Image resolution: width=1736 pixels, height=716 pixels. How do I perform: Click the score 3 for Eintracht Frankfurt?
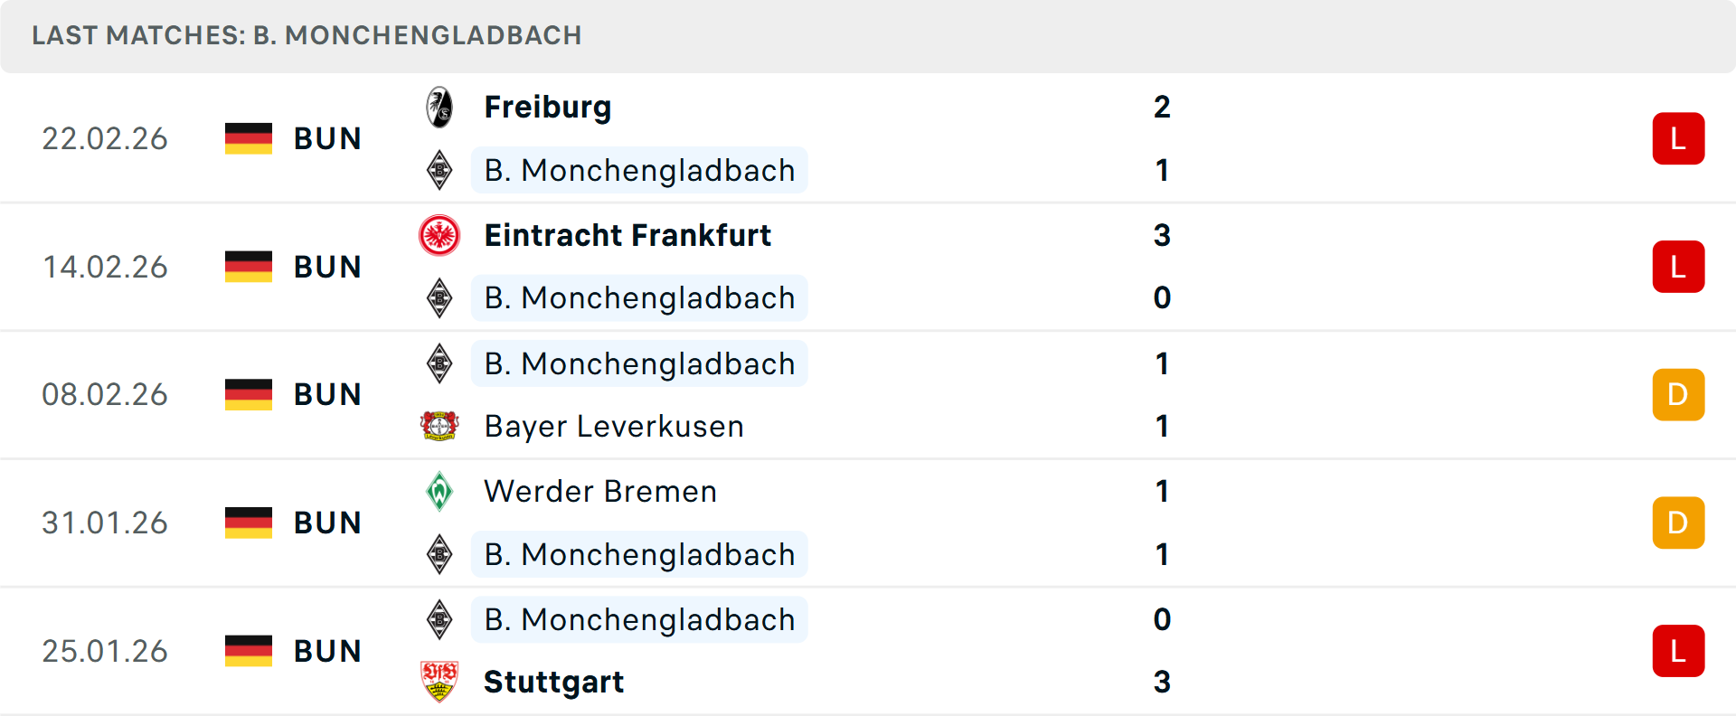click(x=1163, y=235)
